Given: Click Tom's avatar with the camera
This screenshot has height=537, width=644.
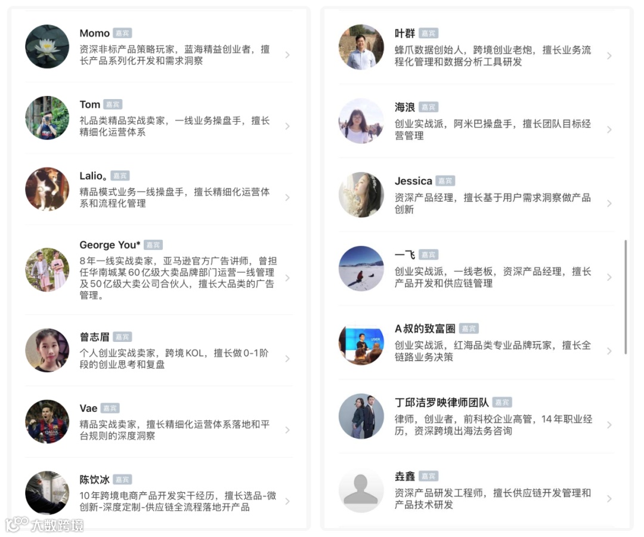Looking at the screenshot, I should point(47,118).
